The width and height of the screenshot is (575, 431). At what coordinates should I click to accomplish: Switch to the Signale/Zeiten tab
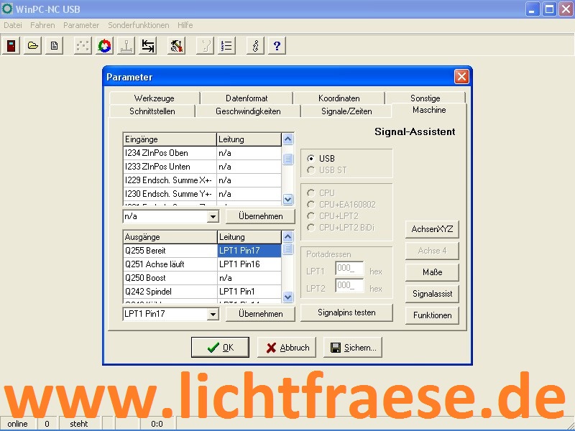346,111
